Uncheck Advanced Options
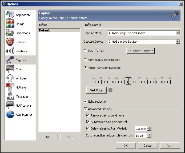185x153 pixels. [85, 109]
